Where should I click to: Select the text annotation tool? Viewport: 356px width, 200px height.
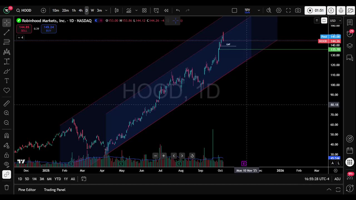(7, 81)
